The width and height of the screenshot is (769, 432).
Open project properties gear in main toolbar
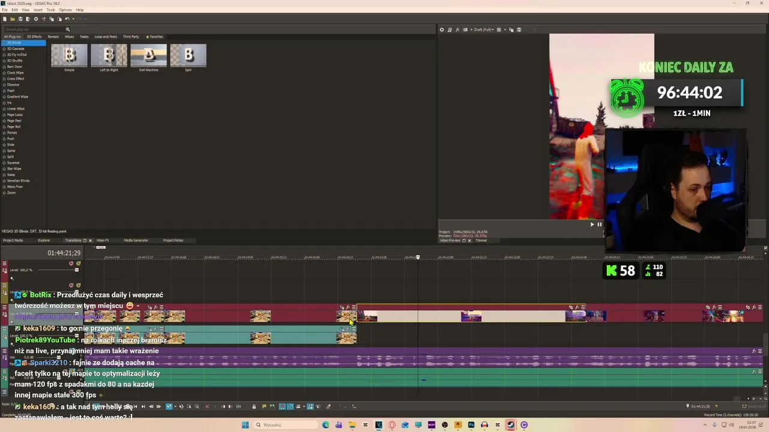(x=36, y=19)
